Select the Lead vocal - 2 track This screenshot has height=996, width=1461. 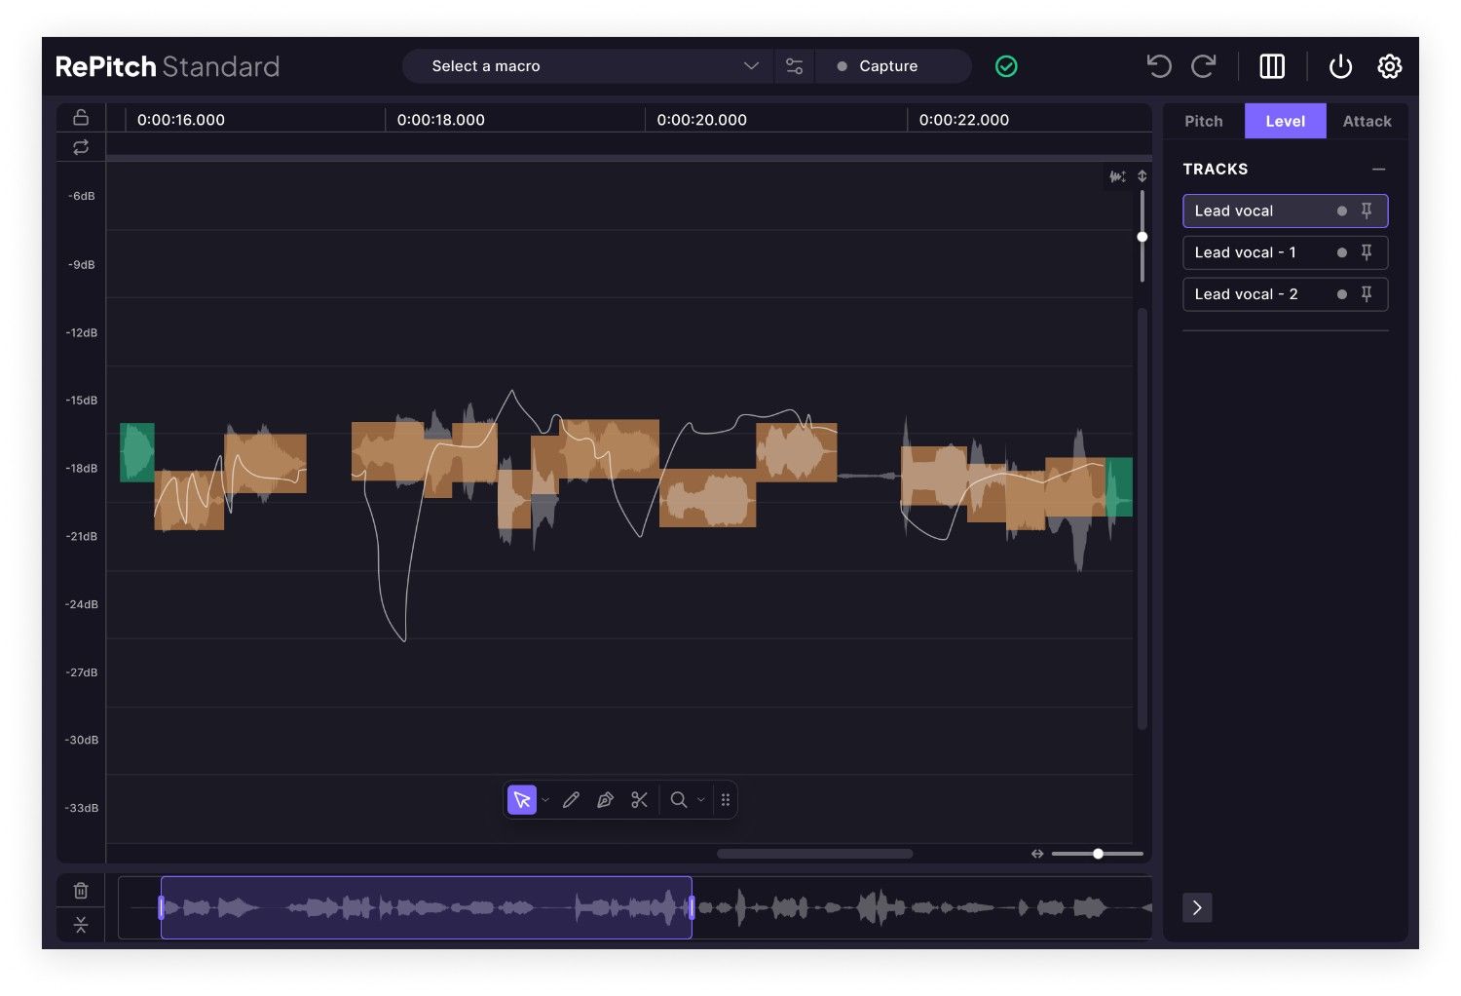click(x=1247, y=293)
